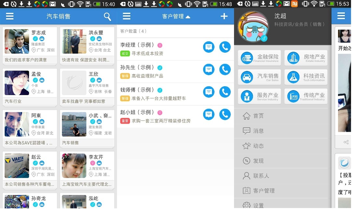The height and width of the screenshot is (209, 352).
Task: Open 阿東 profile photo
Action: pyautogui.click(x=17, y=124)
